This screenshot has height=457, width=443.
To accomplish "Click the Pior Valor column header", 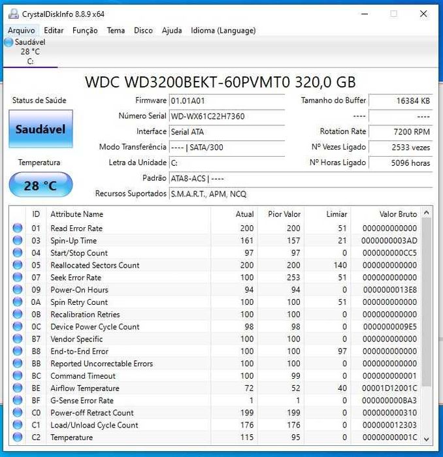I will click(281, 214).
